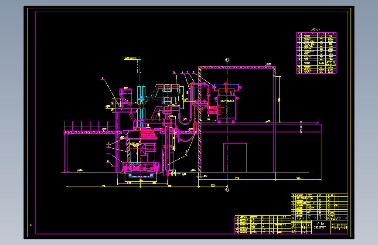Select the IF- drawing number in title block
This screenshot has height=245, width=378.
(x=320, y=224)
